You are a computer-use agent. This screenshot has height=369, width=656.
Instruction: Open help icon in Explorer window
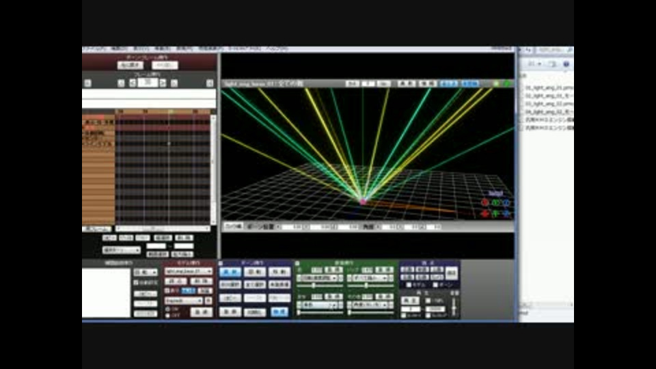pyautogui.click(x=566, y=64)
